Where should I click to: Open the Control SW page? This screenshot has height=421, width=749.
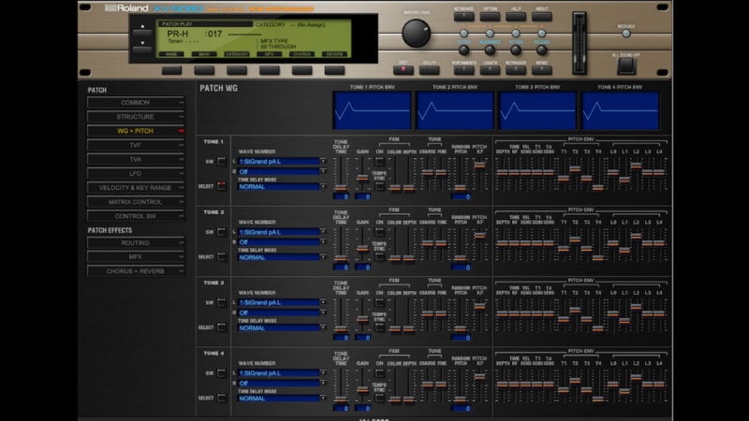click(x=136, y=216)
